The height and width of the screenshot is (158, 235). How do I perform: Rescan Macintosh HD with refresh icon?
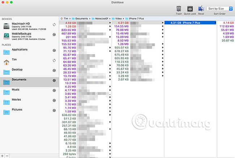(x=54, y=25)
